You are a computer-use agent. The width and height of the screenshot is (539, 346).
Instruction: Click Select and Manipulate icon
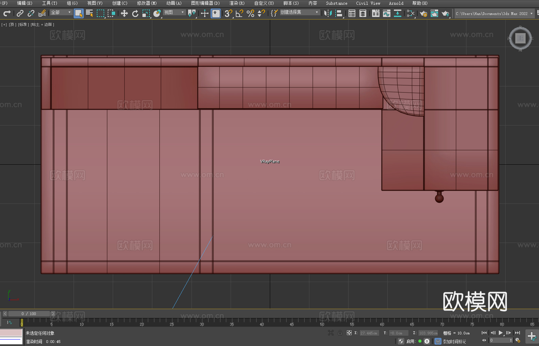[x=205, y=13]
